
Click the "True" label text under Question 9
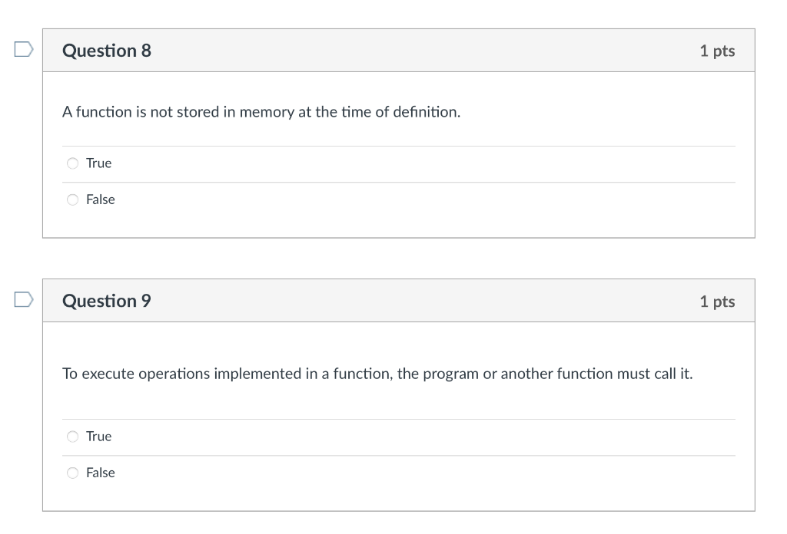pos(98,437)
